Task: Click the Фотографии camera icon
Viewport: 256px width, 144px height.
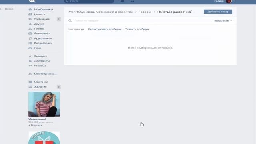Action: tap(30, 34)
